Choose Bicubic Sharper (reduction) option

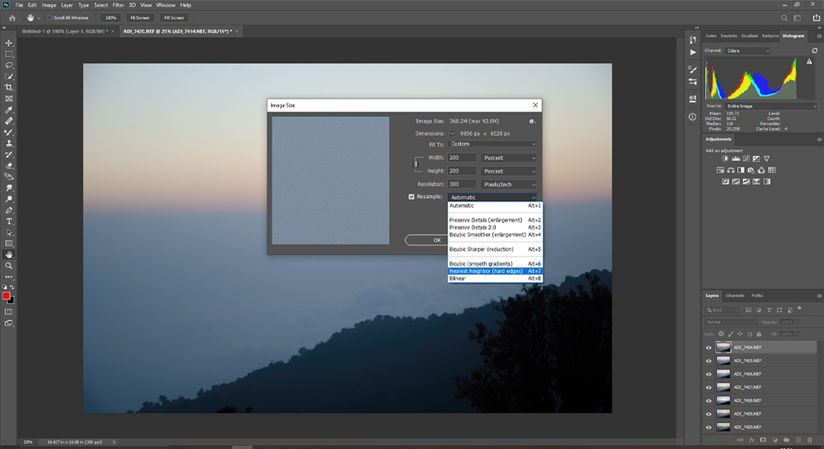tap(495, 249)
